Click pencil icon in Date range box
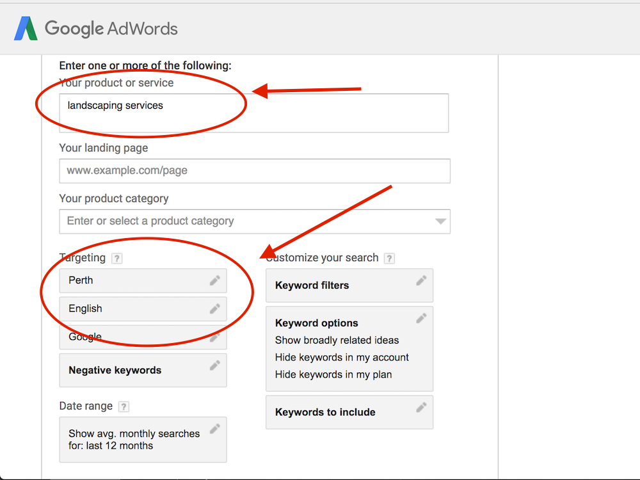 (215, 429)
